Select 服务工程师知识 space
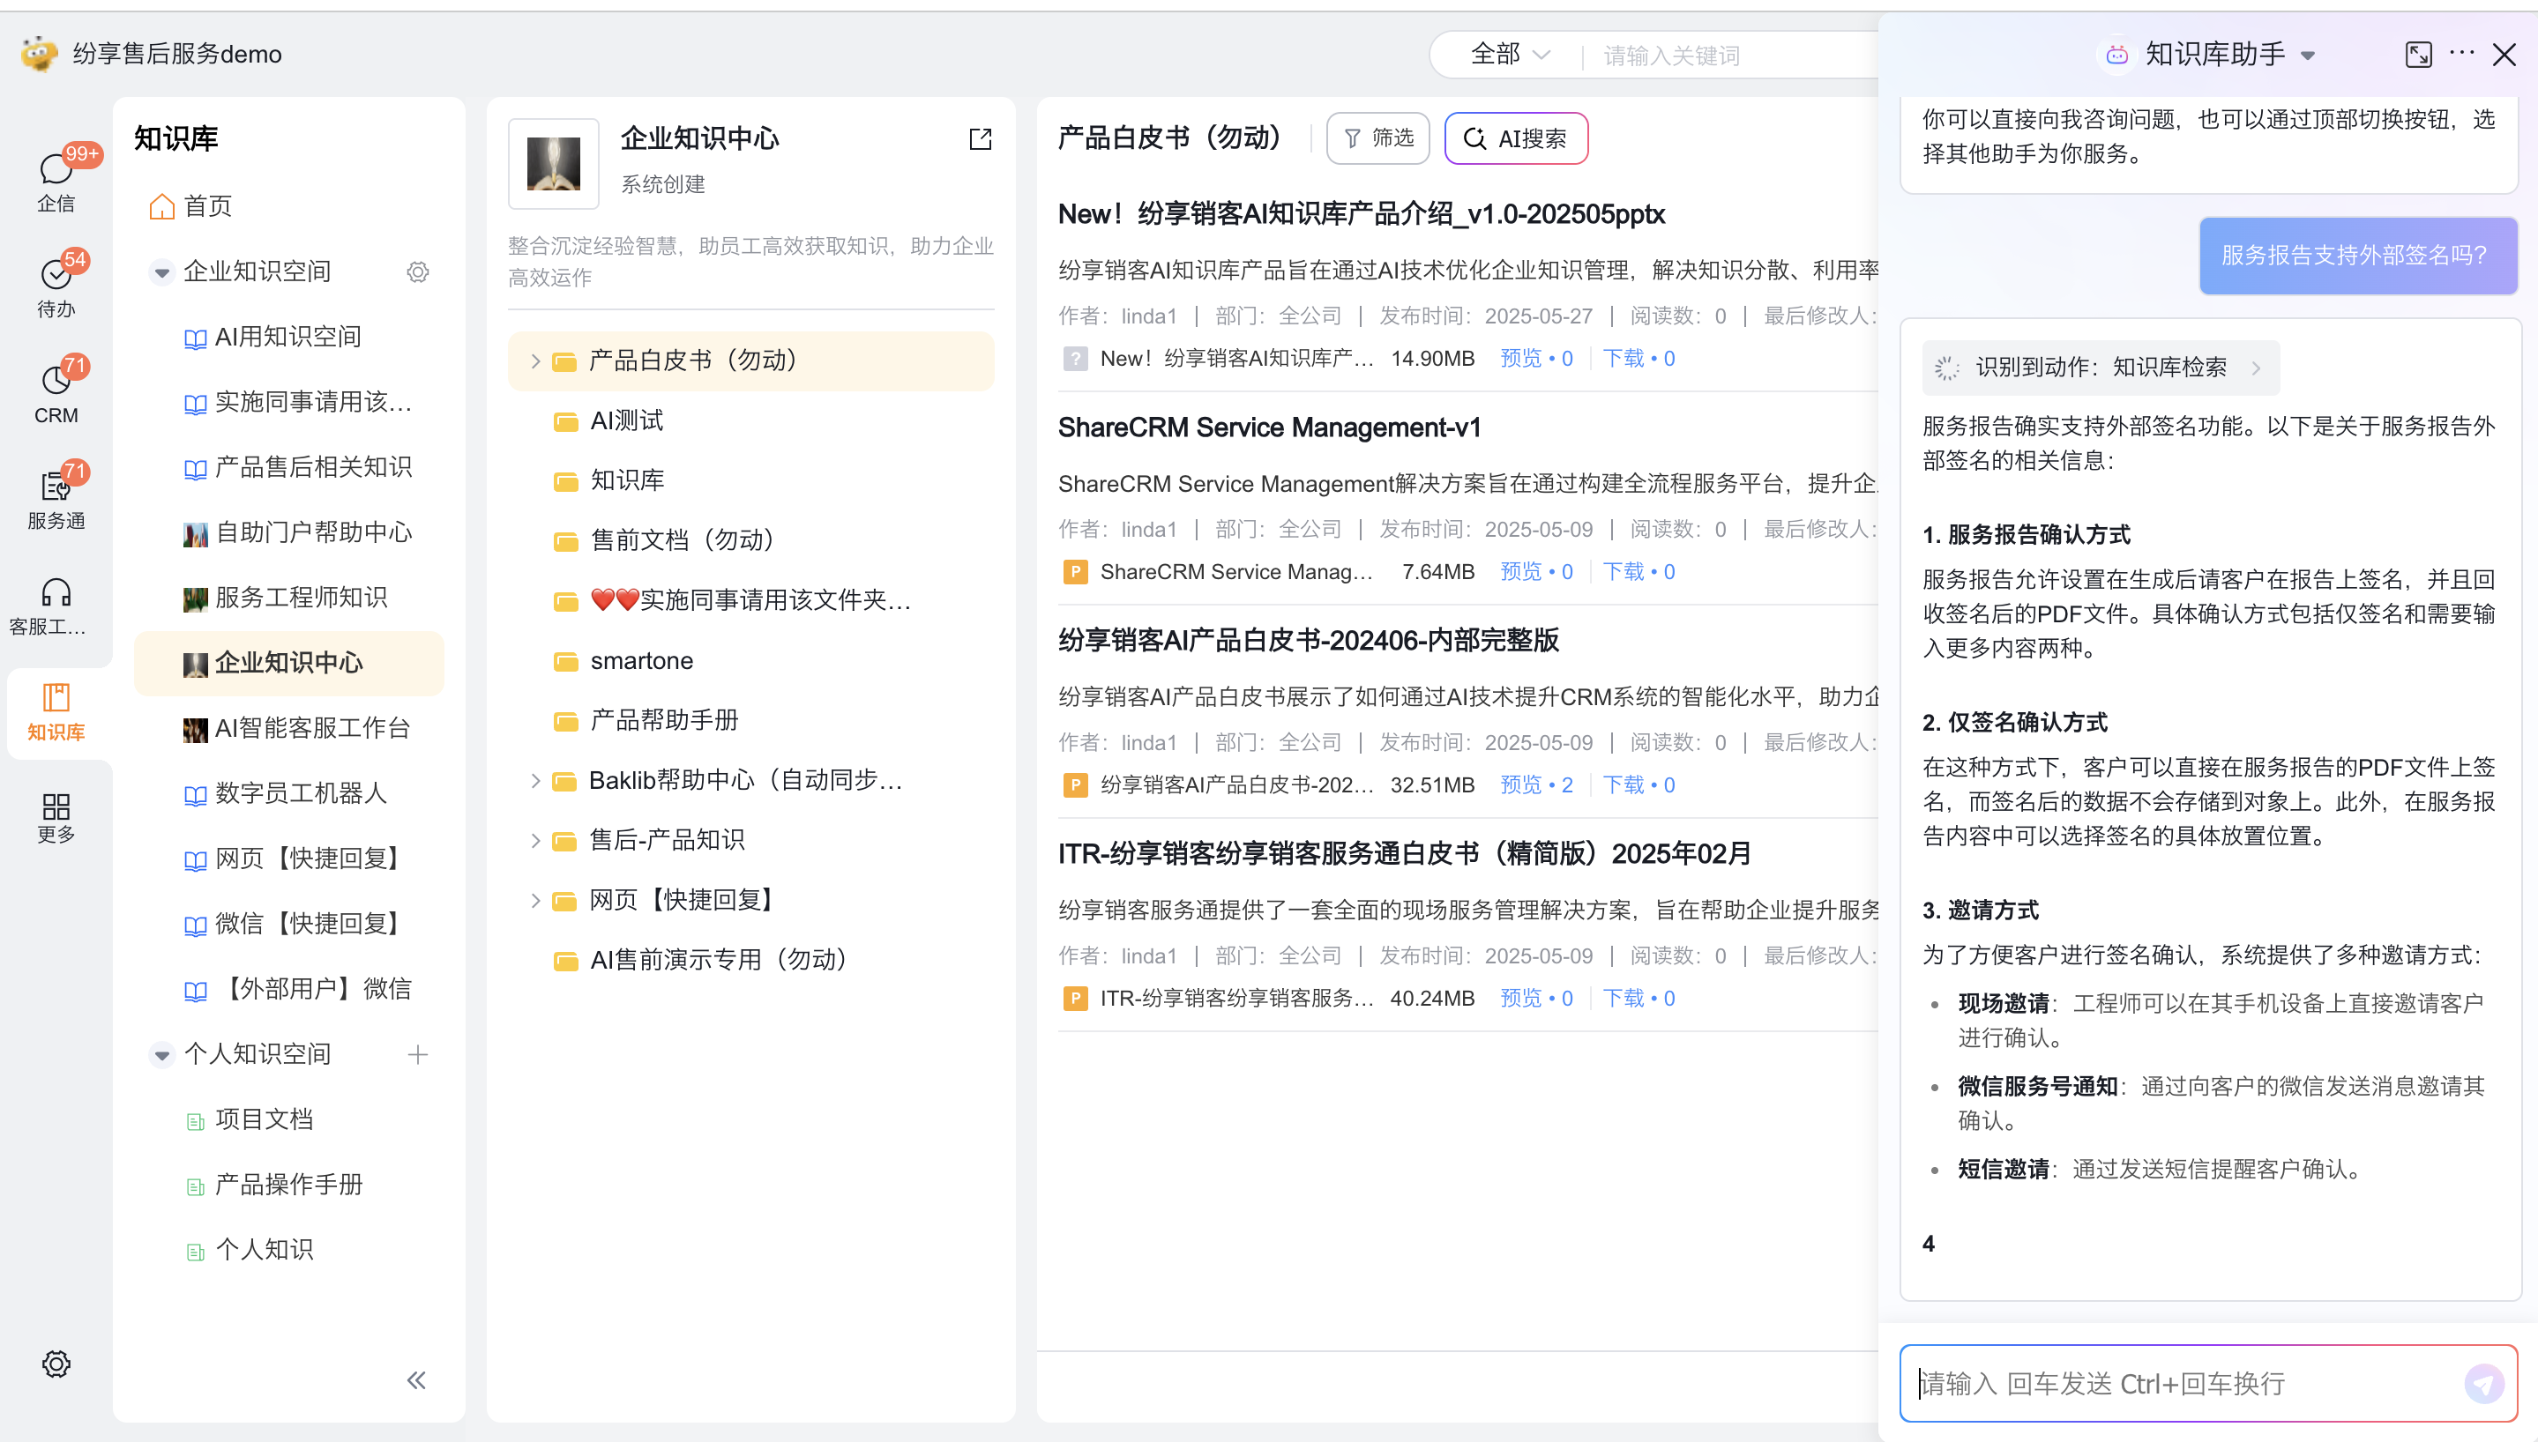The width and height of the screenshot is (2538, 1442). point(287,598)
